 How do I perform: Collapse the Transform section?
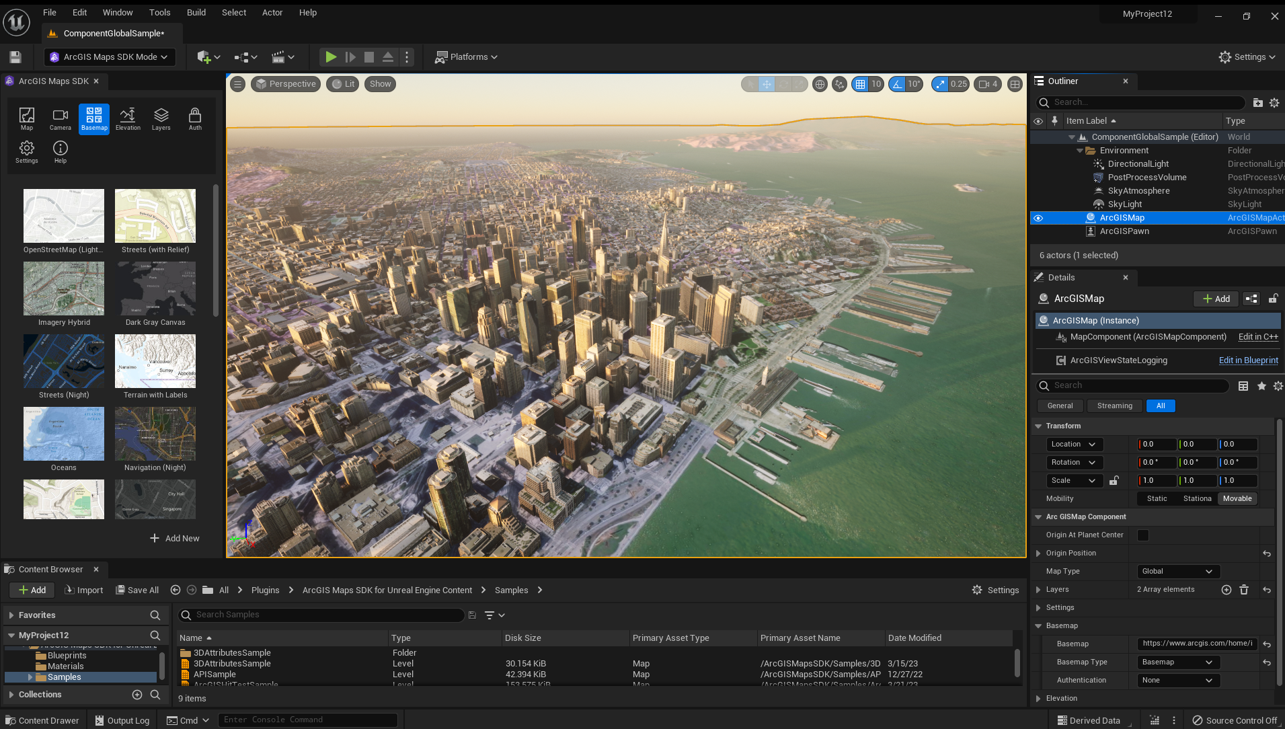click(1039, 426)
